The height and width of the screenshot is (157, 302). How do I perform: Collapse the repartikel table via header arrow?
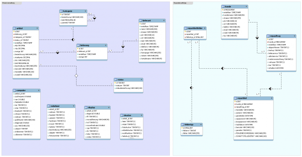pyautogui.click(x=271, y=98)
